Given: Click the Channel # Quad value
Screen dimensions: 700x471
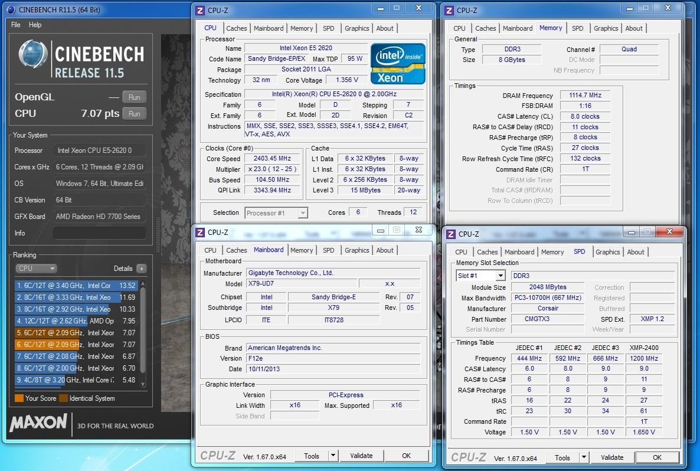Looking at the screenshot, I should 629,49.
